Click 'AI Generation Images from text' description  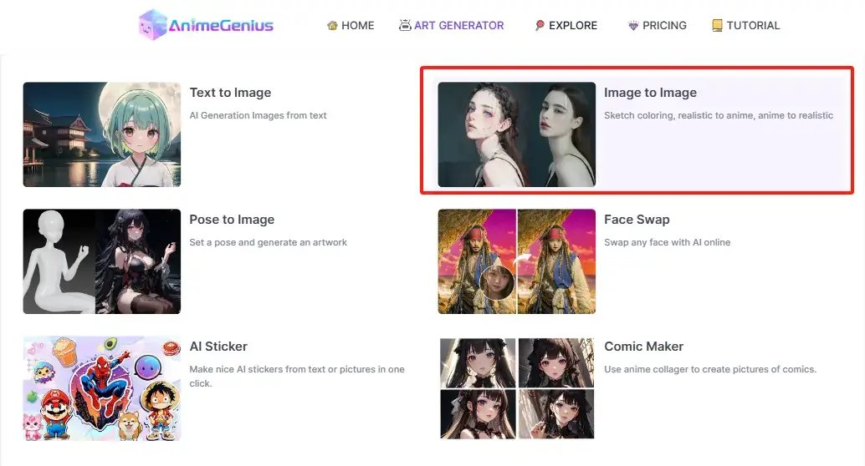(258, 116)
